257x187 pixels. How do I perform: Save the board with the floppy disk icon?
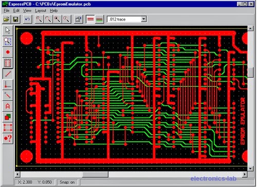point(16,19)
